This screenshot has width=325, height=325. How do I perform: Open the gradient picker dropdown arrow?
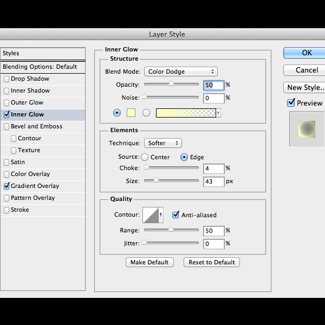tap(218, 113)
